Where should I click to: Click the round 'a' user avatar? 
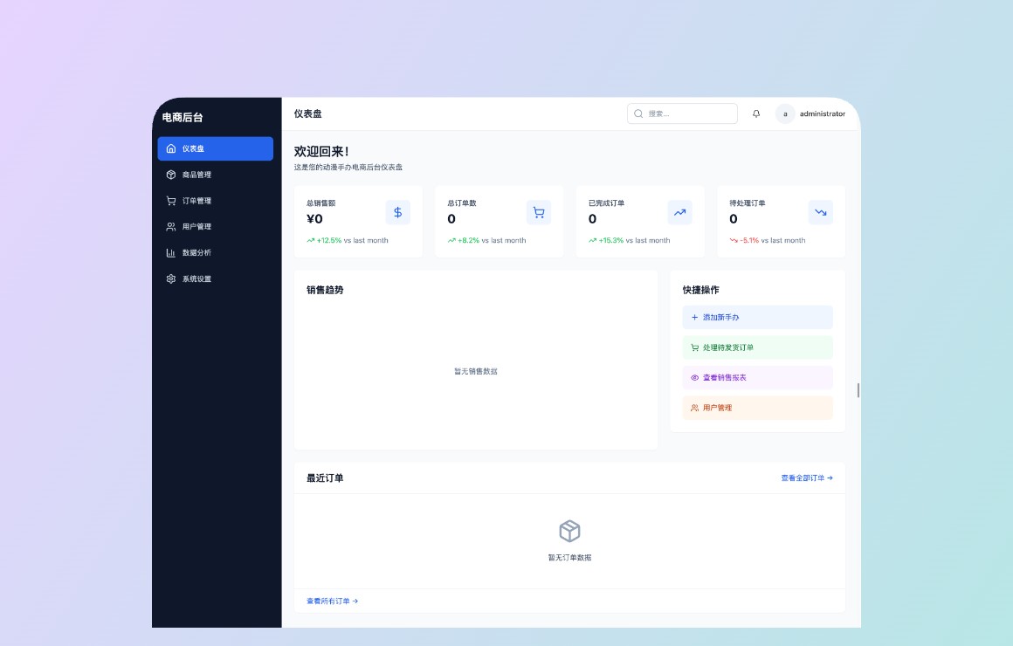coord(785,113)
